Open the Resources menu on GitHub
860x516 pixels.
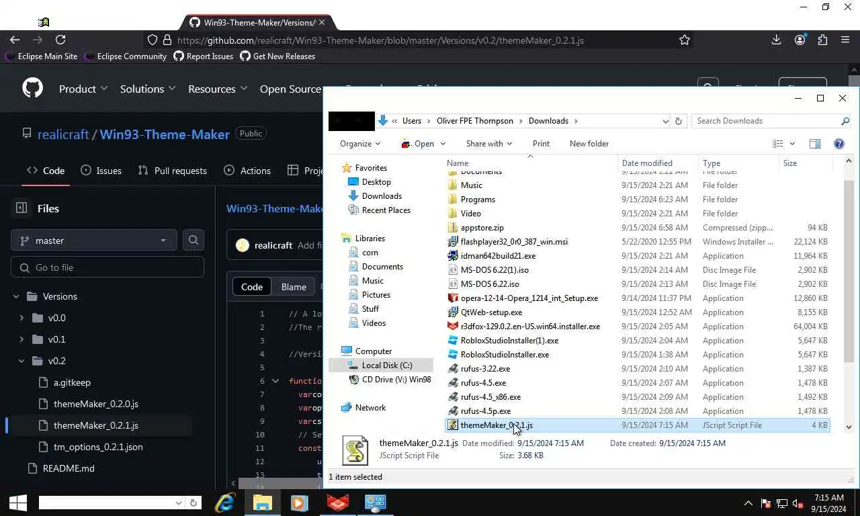[x=218, y=89]
